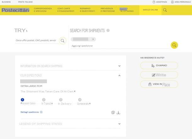Focus the Cerca uffici postali search field
Screen dimensions: 192x139
(37, 40)
